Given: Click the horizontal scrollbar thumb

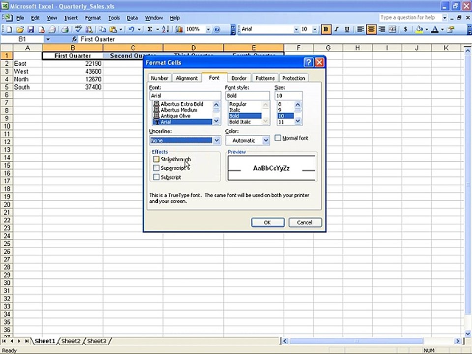Looking at the screenshot, I should coord(357,341).
